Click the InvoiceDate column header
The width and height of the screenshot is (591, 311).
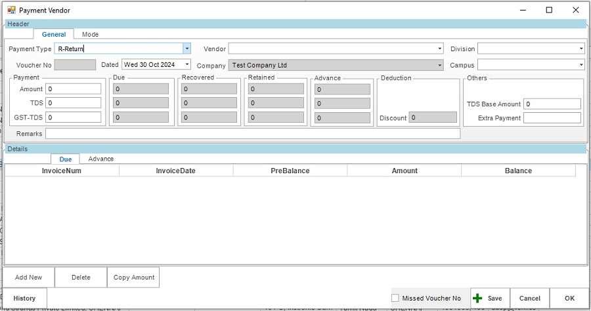[x=176, y=171]
